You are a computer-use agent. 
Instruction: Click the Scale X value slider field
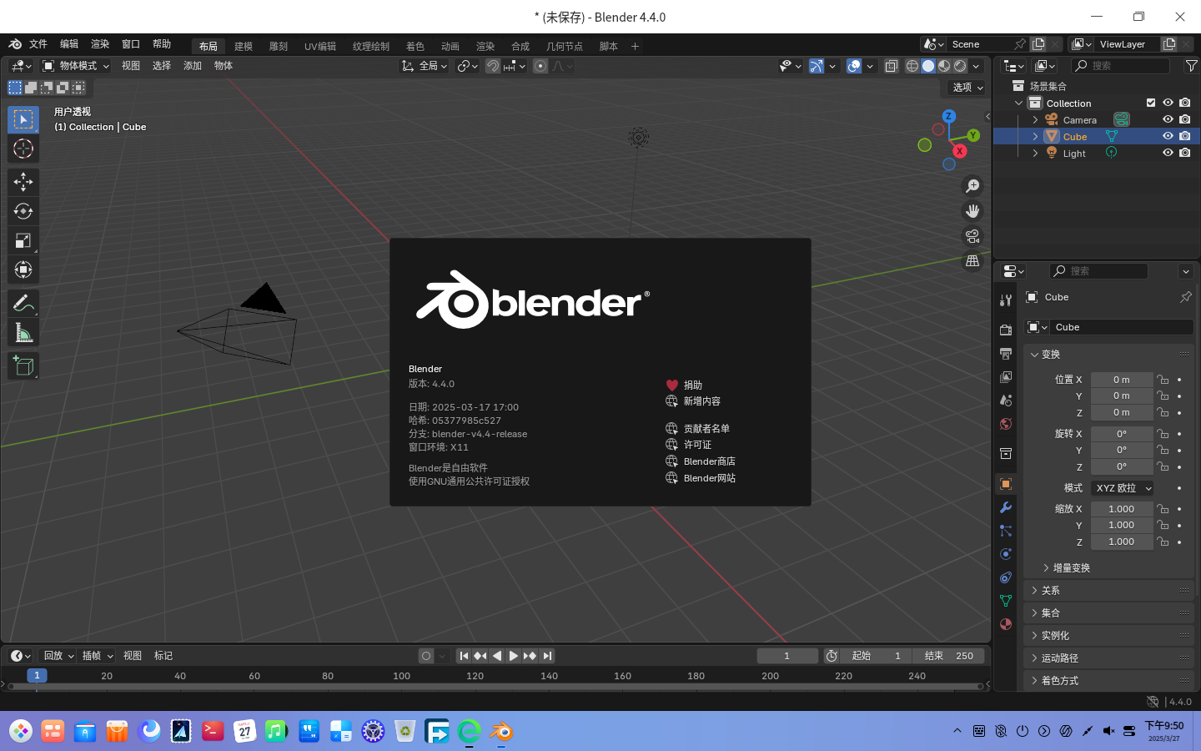1122,509
